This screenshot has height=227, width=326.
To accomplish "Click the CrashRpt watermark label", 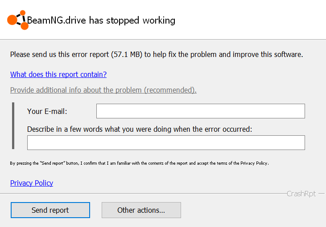I will 301,194.
